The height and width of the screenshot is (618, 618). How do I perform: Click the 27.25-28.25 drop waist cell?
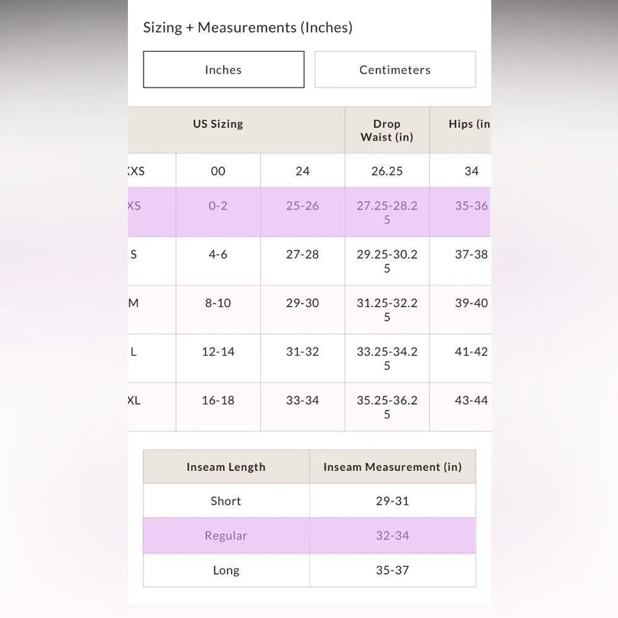[387, 212]
